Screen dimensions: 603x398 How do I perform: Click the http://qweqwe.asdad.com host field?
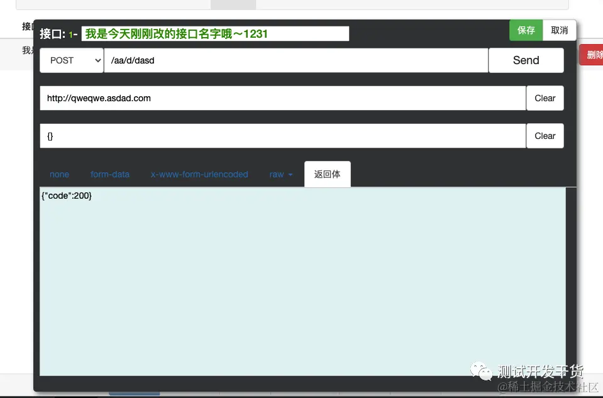[x=283, y=98]
